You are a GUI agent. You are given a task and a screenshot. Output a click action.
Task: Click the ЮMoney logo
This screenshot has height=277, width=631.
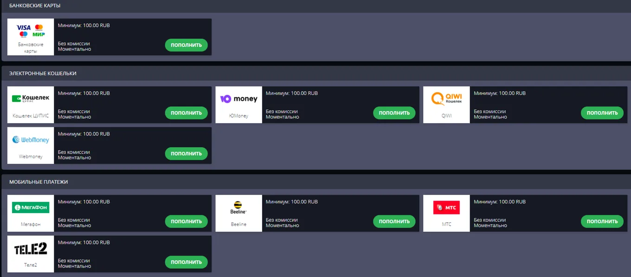[x=238, y=99]
